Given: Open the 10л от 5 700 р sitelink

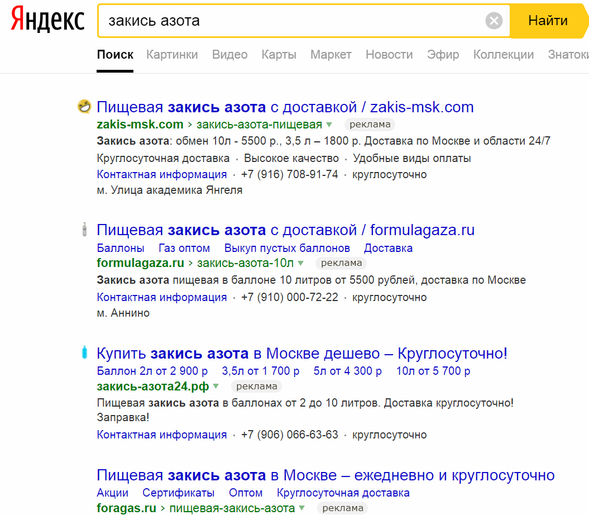Looking at the screenshot, I should coord(433,371).
